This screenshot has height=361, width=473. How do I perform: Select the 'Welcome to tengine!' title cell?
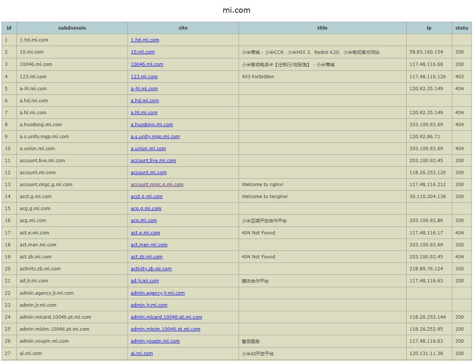pos(323,196)
